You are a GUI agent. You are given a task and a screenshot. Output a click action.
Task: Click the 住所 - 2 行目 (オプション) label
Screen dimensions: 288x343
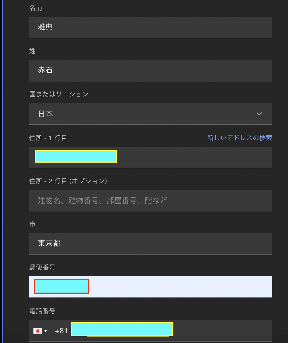(x=68, y=181)
